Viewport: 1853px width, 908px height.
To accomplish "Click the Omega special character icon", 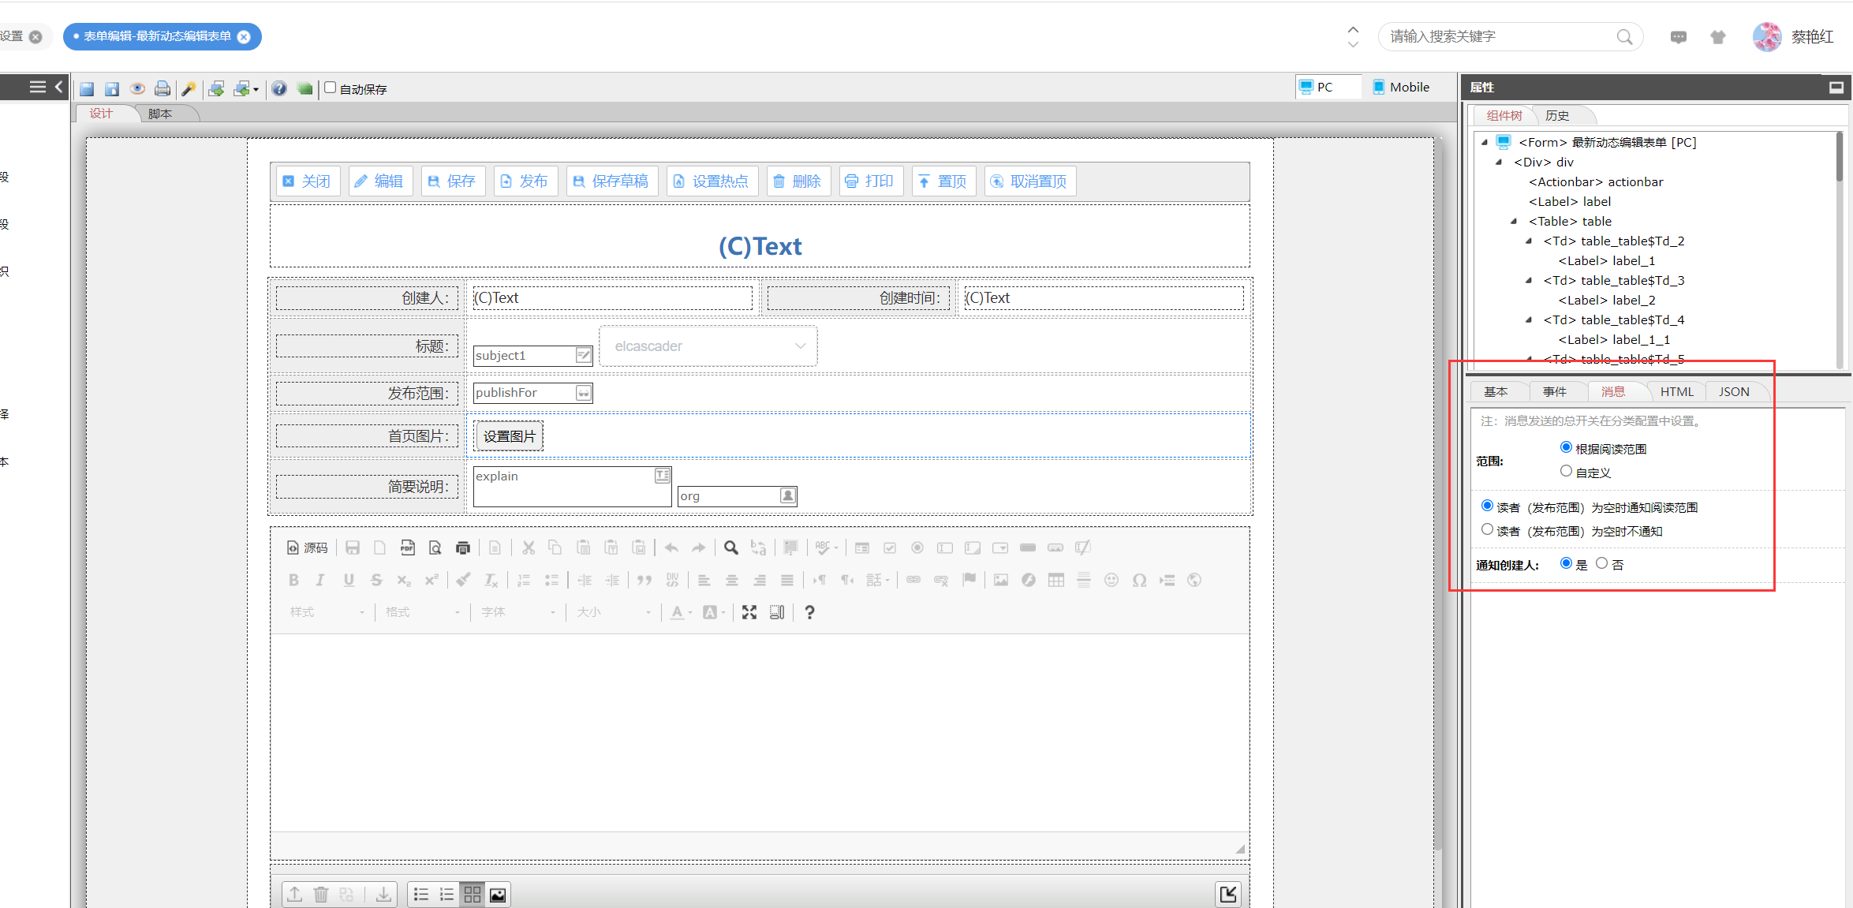I will click(1139, 580).
